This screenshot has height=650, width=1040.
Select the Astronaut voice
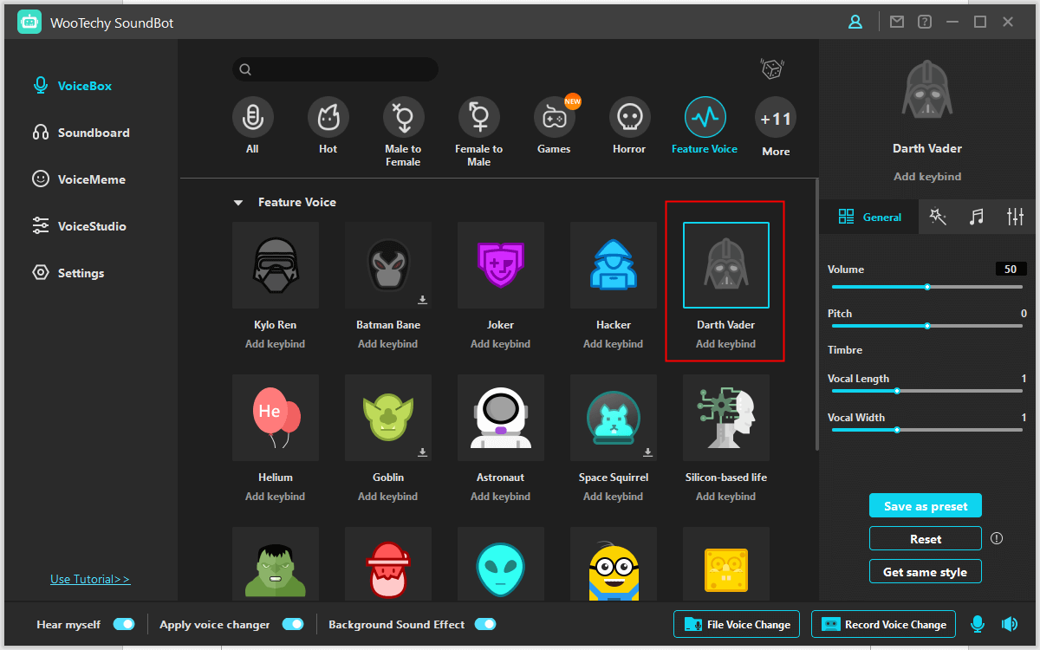coord(501,418)
